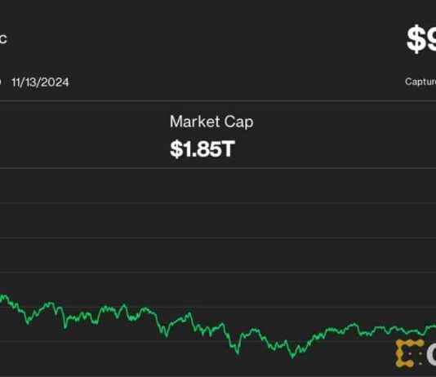The width and height of the screenshot is (436, 377).
Task: Click the $1.85T market cap value
Action: 202,149
